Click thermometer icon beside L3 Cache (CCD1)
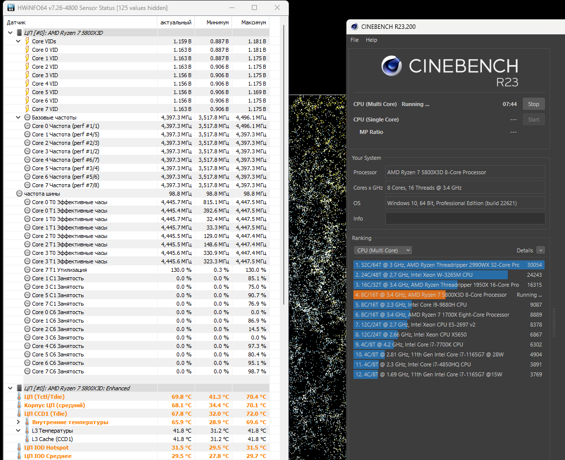565x460 pixels. point(27,439)
